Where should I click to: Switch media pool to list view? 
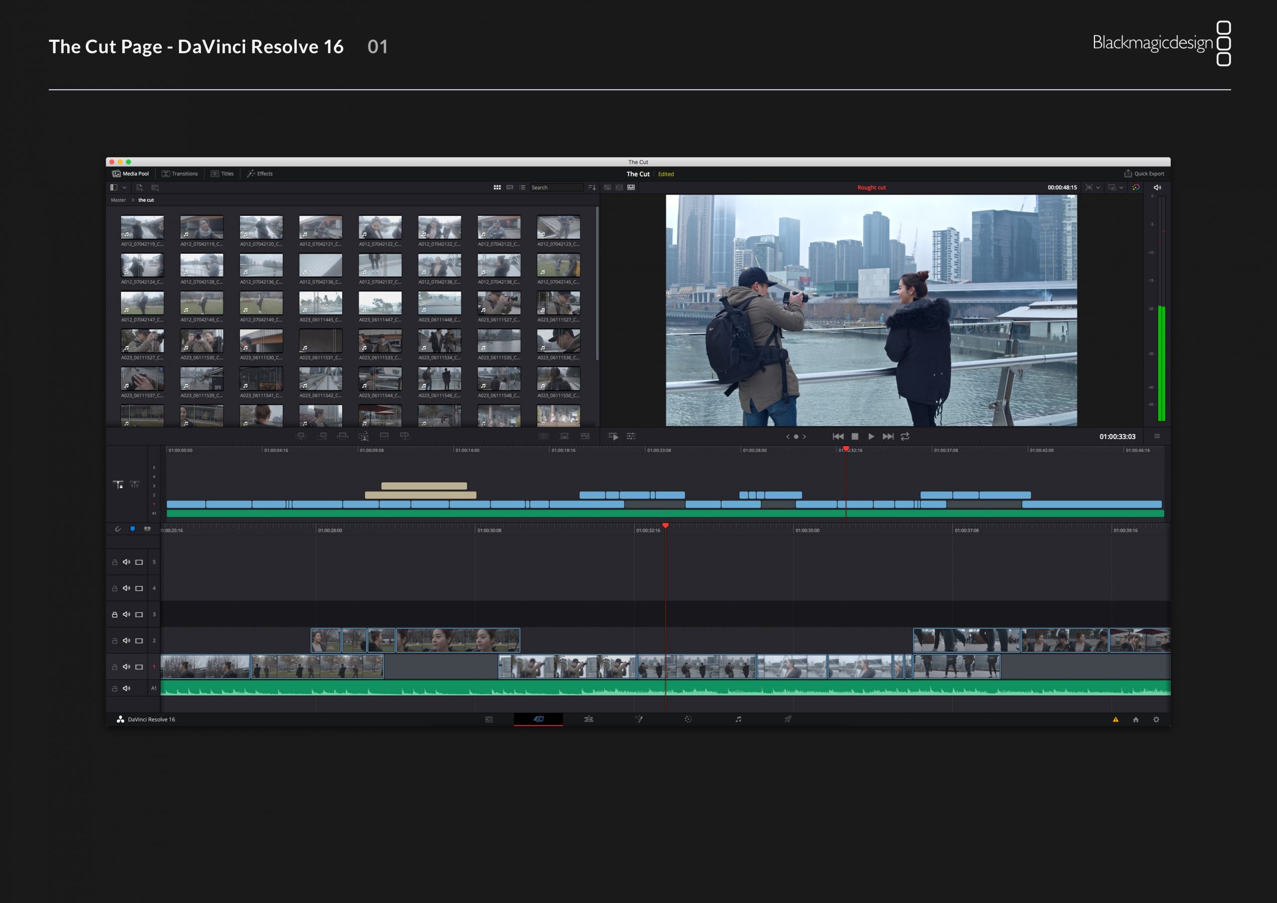[x=522, y=188]
